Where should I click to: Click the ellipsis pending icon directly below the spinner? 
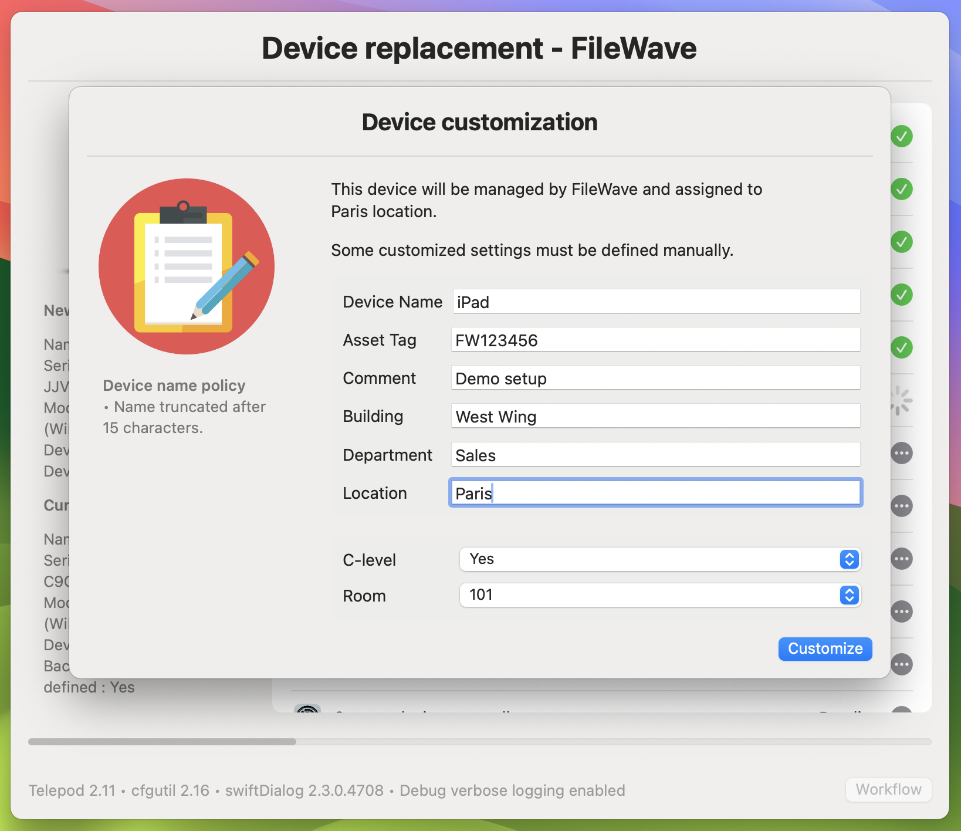pyautogui.click(x=902, y=453)
